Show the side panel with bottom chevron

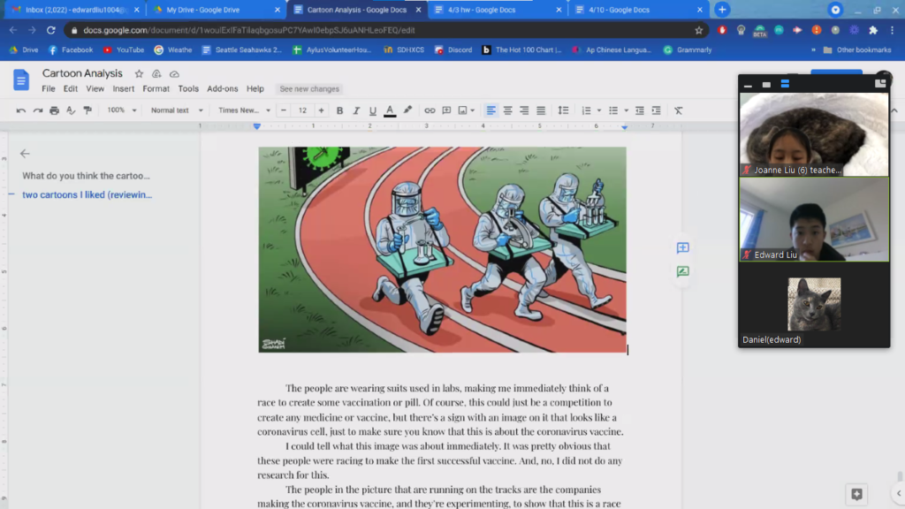(x=899, y=493)
